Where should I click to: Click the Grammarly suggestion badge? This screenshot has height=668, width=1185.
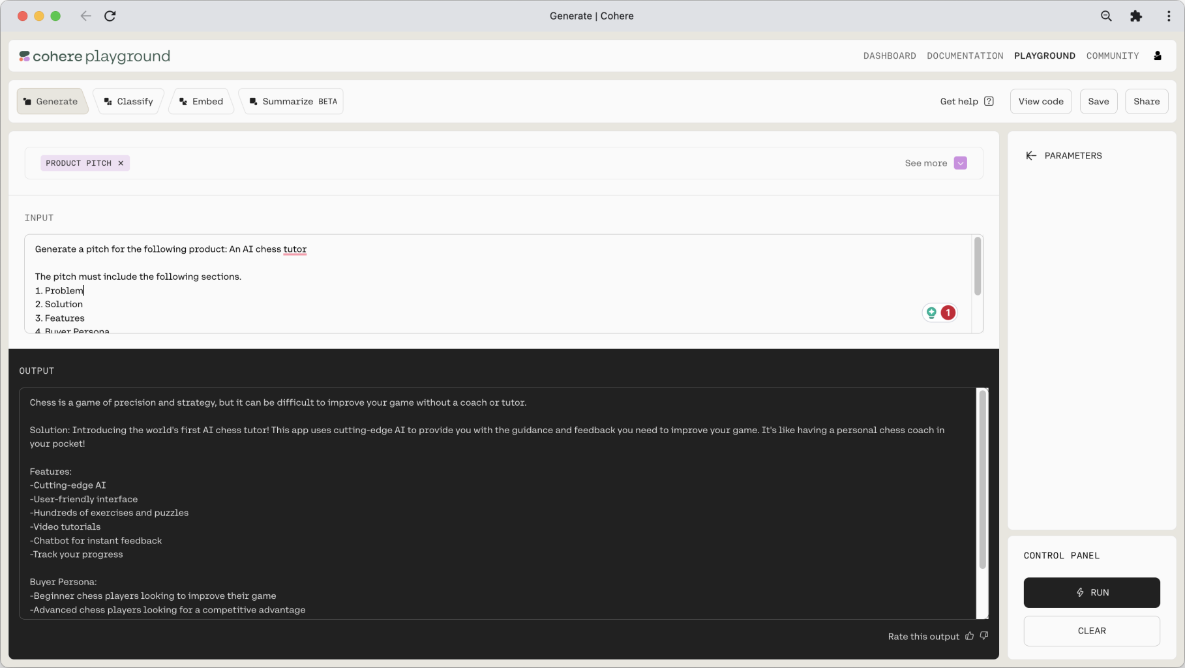[x=940, y=313]
